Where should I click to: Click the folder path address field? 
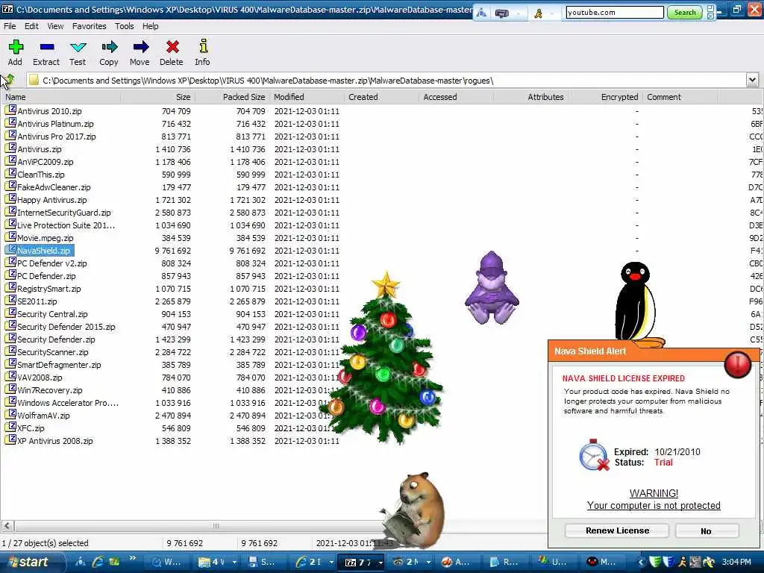pos(387,81)
